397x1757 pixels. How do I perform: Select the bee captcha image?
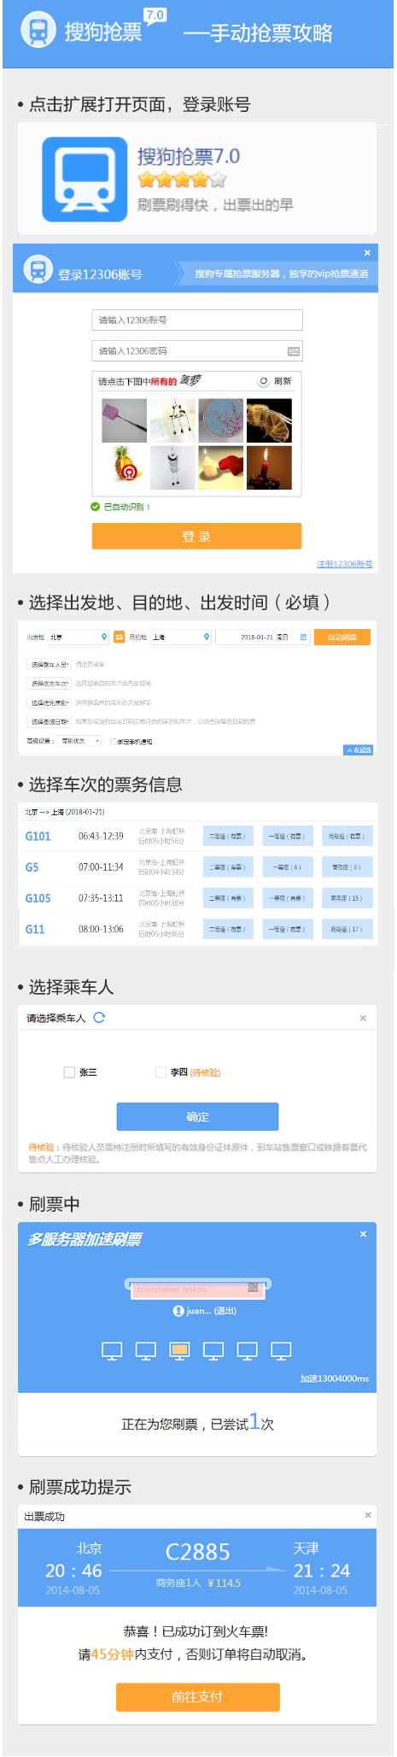point(269,420)
